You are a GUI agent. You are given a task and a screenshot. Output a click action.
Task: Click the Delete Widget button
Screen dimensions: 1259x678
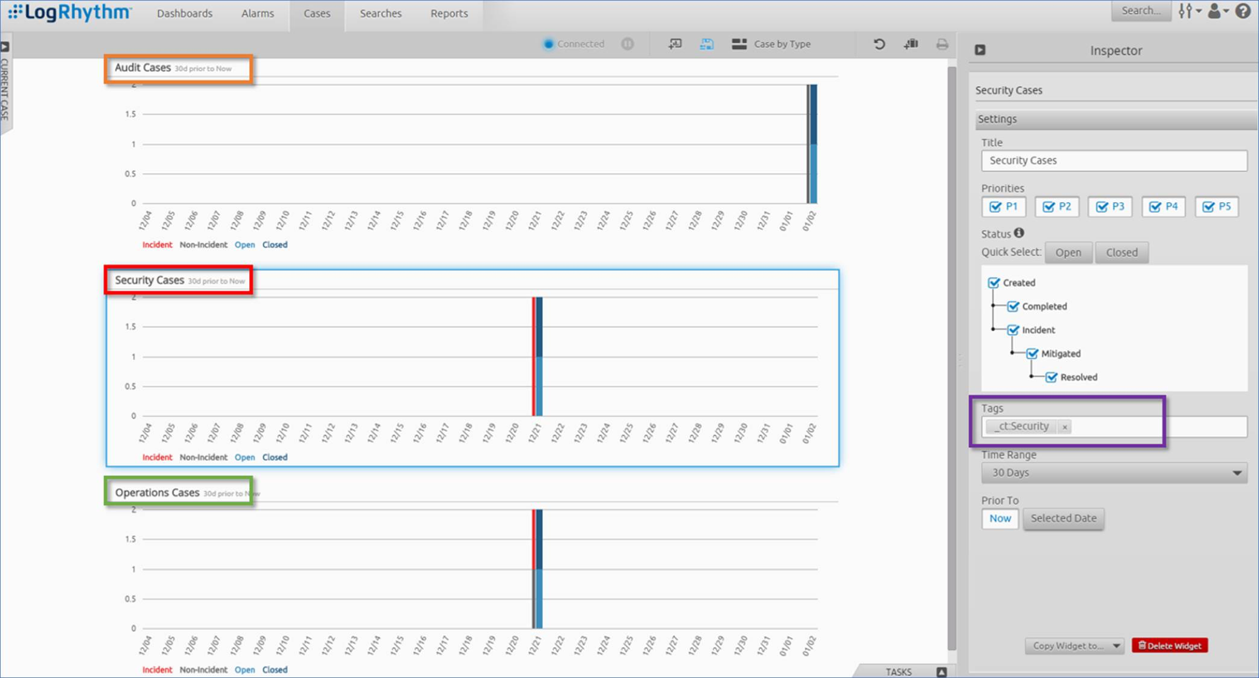pos(1169,644)
